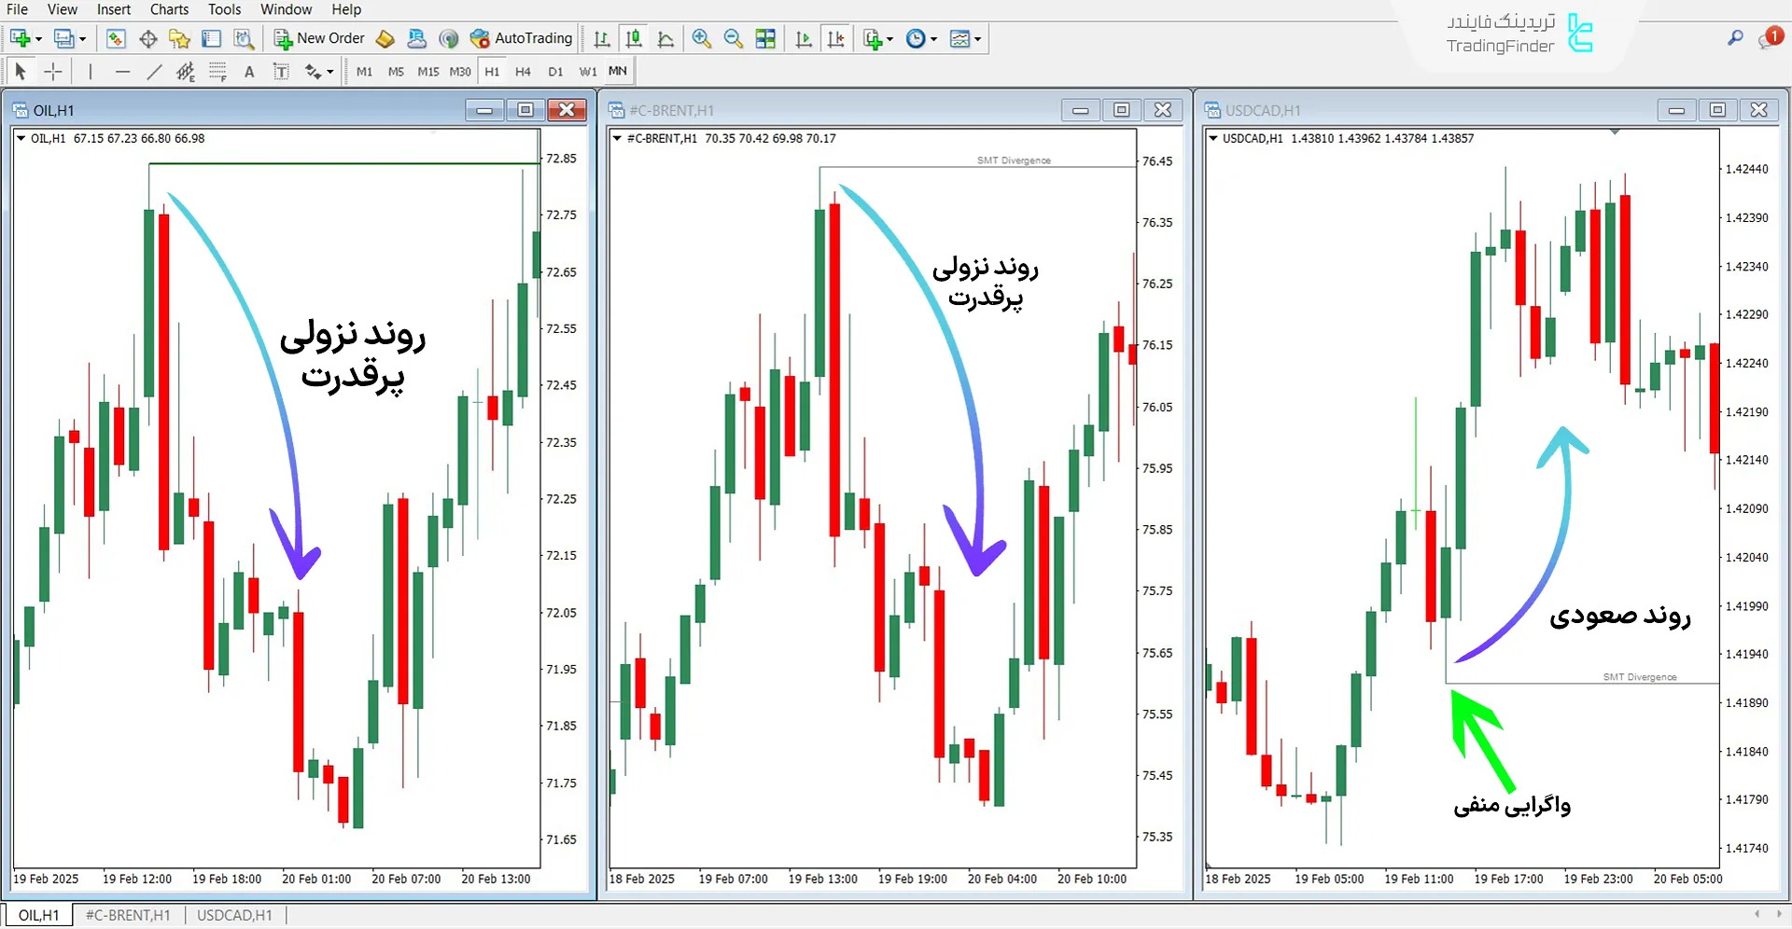The width and height of the screenshot is (1792, 929).
Task: Toggle the AutoTrading button
Action: tap(521, 38)
